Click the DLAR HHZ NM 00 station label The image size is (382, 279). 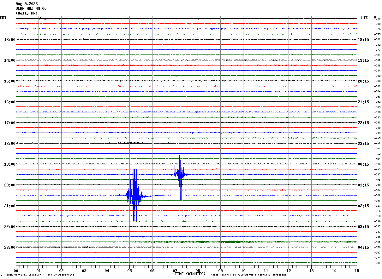tap(31, 9)
